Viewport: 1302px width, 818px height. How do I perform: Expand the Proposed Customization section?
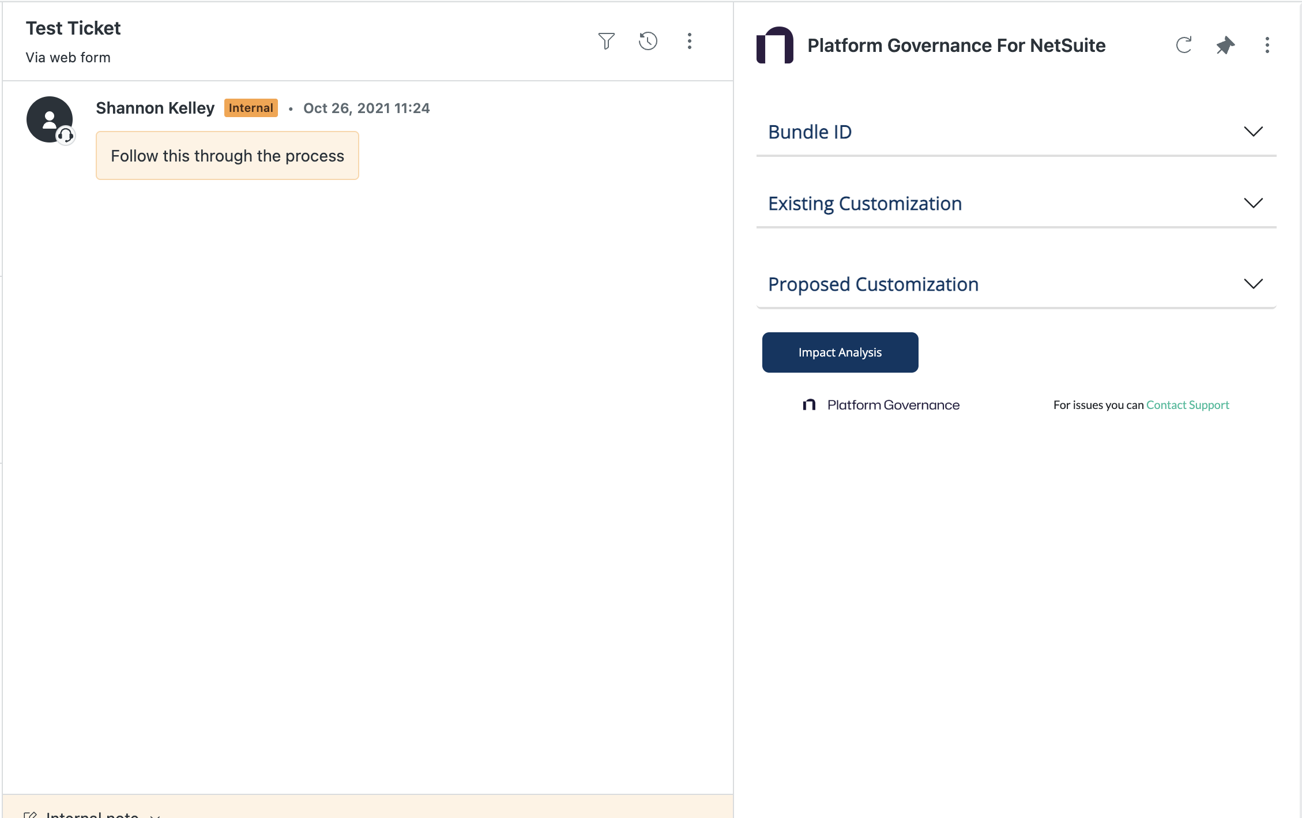click(x=1253, y=284)
